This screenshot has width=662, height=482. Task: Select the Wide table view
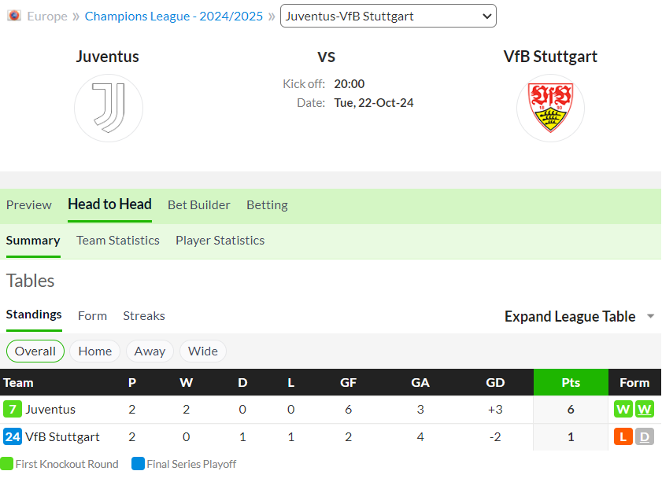click(203, 351)
